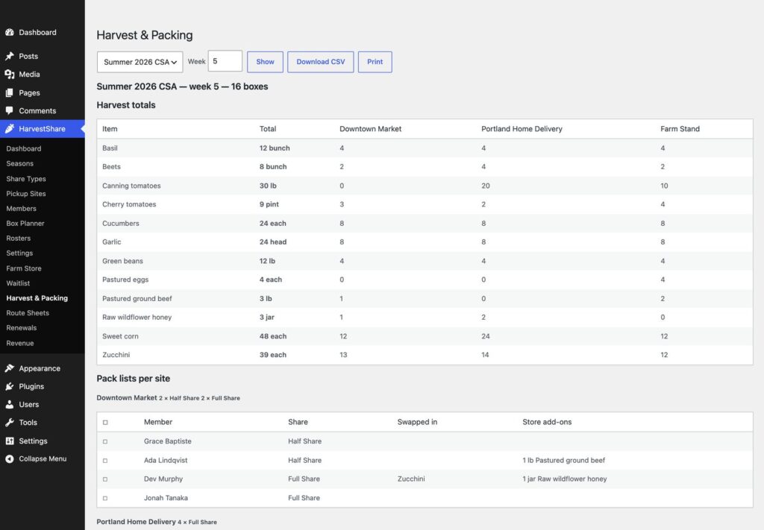
Task: Click the Download CSV button
Action: point(321,62)
